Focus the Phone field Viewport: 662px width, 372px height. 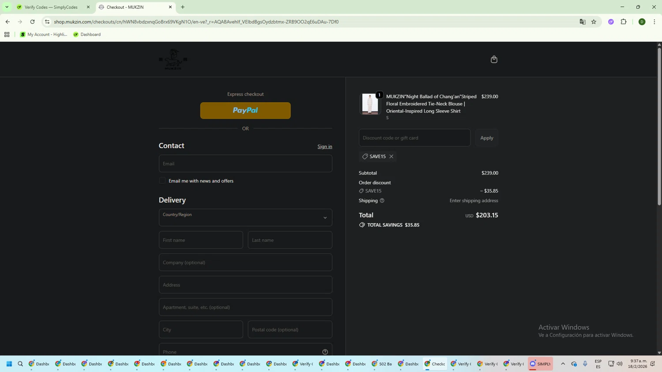245,350
